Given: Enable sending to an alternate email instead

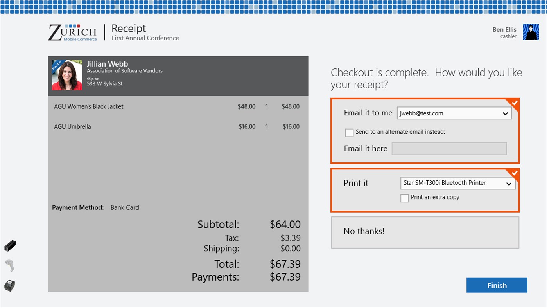Looking at the screenshot, I should 349,133.
